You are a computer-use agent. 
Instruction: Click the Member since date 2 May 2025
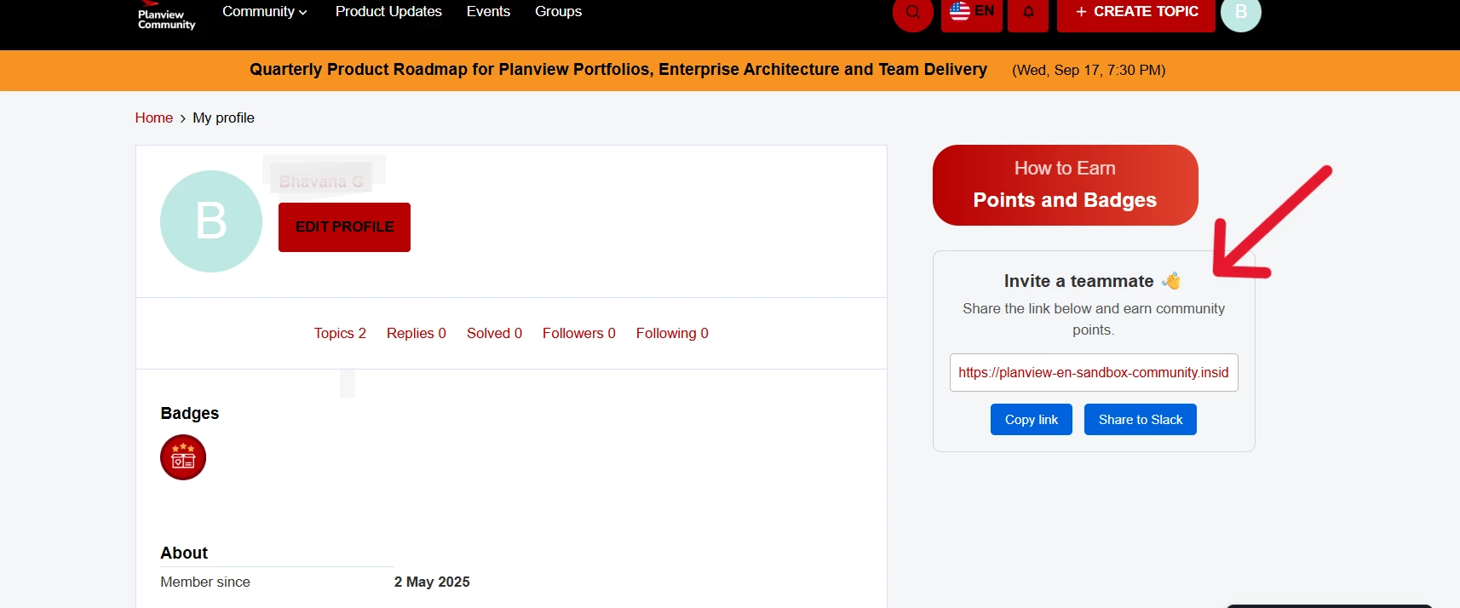[432, 582]
